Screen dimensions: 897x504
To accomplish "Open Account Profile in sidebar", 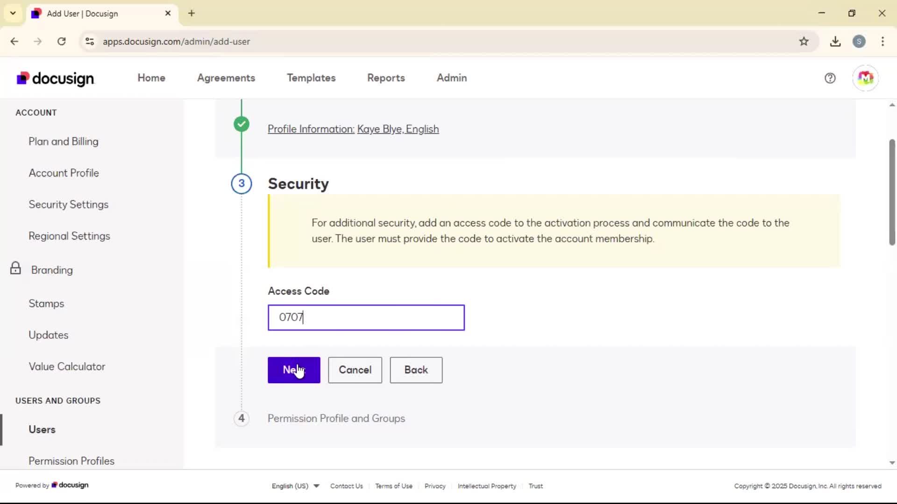I will coord(64,173).
